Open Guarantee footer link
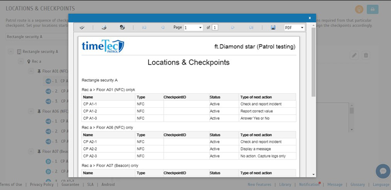Viewport: 391px width, 190px height. (x=70, y=185)
